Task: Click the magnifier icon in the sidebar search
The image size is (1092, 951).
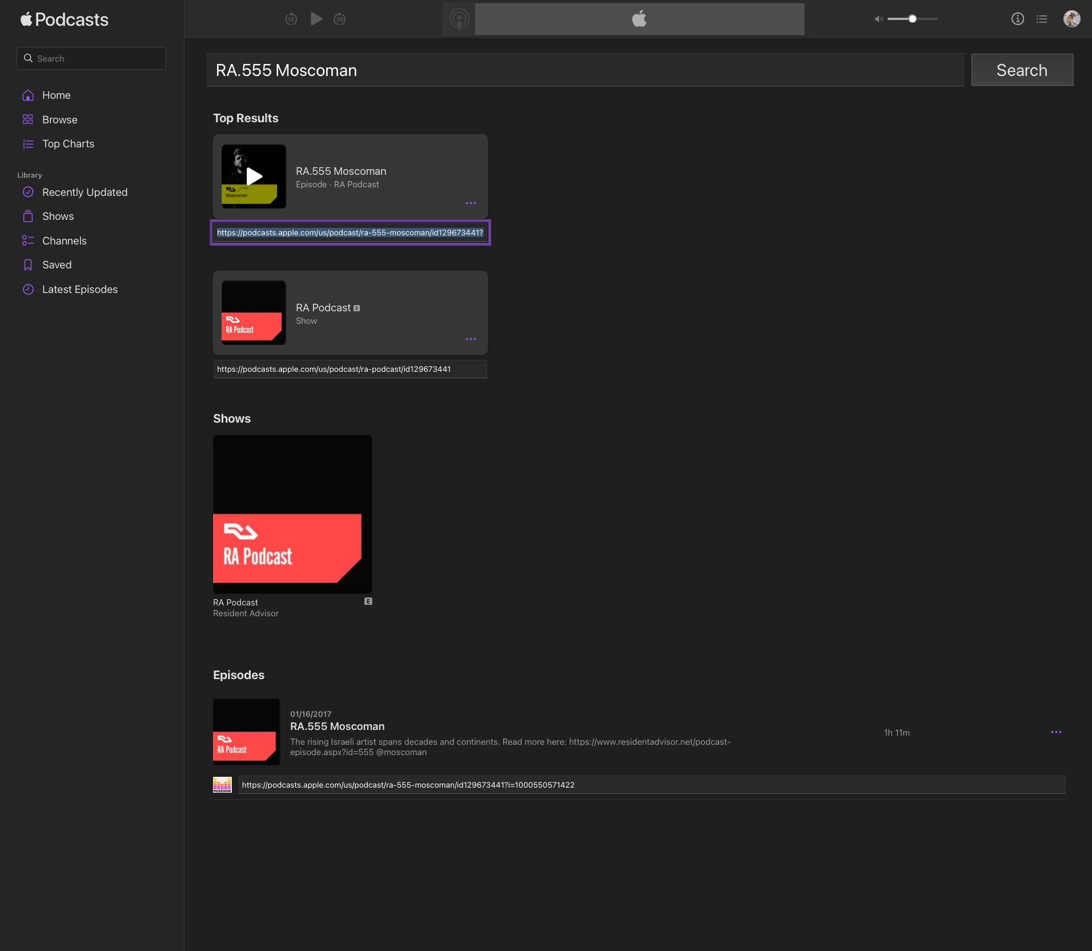Action: pyautogui.click(x=28, y=58)
